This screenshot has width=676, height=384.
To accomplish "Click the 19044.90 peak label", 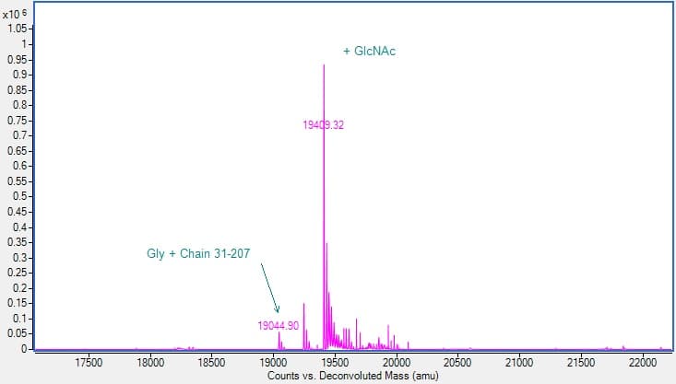I will [x=279, y=326].
